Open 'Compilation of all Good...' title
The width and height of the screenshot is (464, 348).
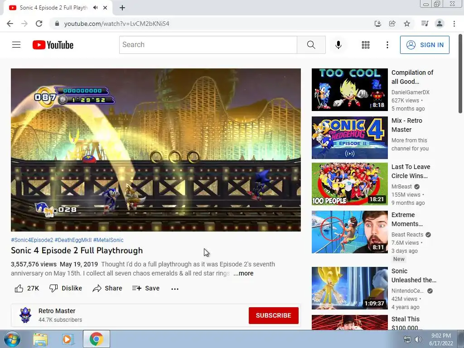pyautogui.click(x=412, y=77)
